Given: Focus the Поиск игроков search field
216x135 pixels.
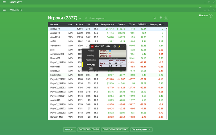Looking at the screenshot, I should pyautogui.click(x=103, y=18).
